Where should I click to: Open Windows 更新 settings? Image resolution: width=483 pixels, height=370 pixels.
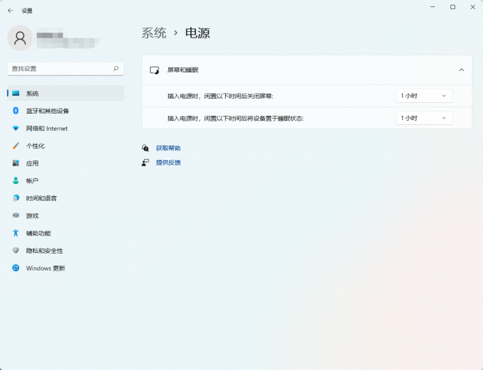(x=65, y=268)
